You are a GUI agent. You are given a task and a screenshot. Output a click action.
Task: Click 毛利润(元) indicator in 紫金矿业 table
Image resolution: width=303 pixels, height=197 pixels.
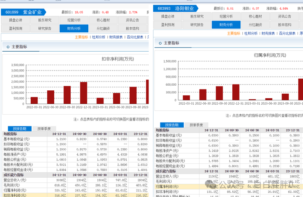tap(12, 185)
